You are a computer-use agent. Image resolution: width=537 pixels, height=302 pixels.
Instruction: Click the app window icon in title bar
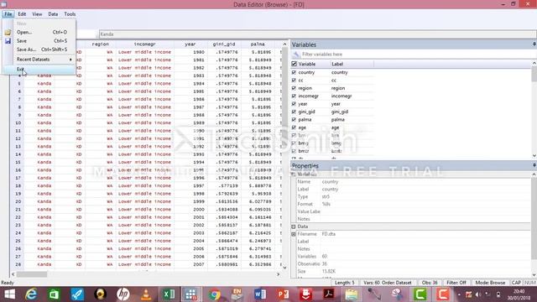[x=3, y=4]
